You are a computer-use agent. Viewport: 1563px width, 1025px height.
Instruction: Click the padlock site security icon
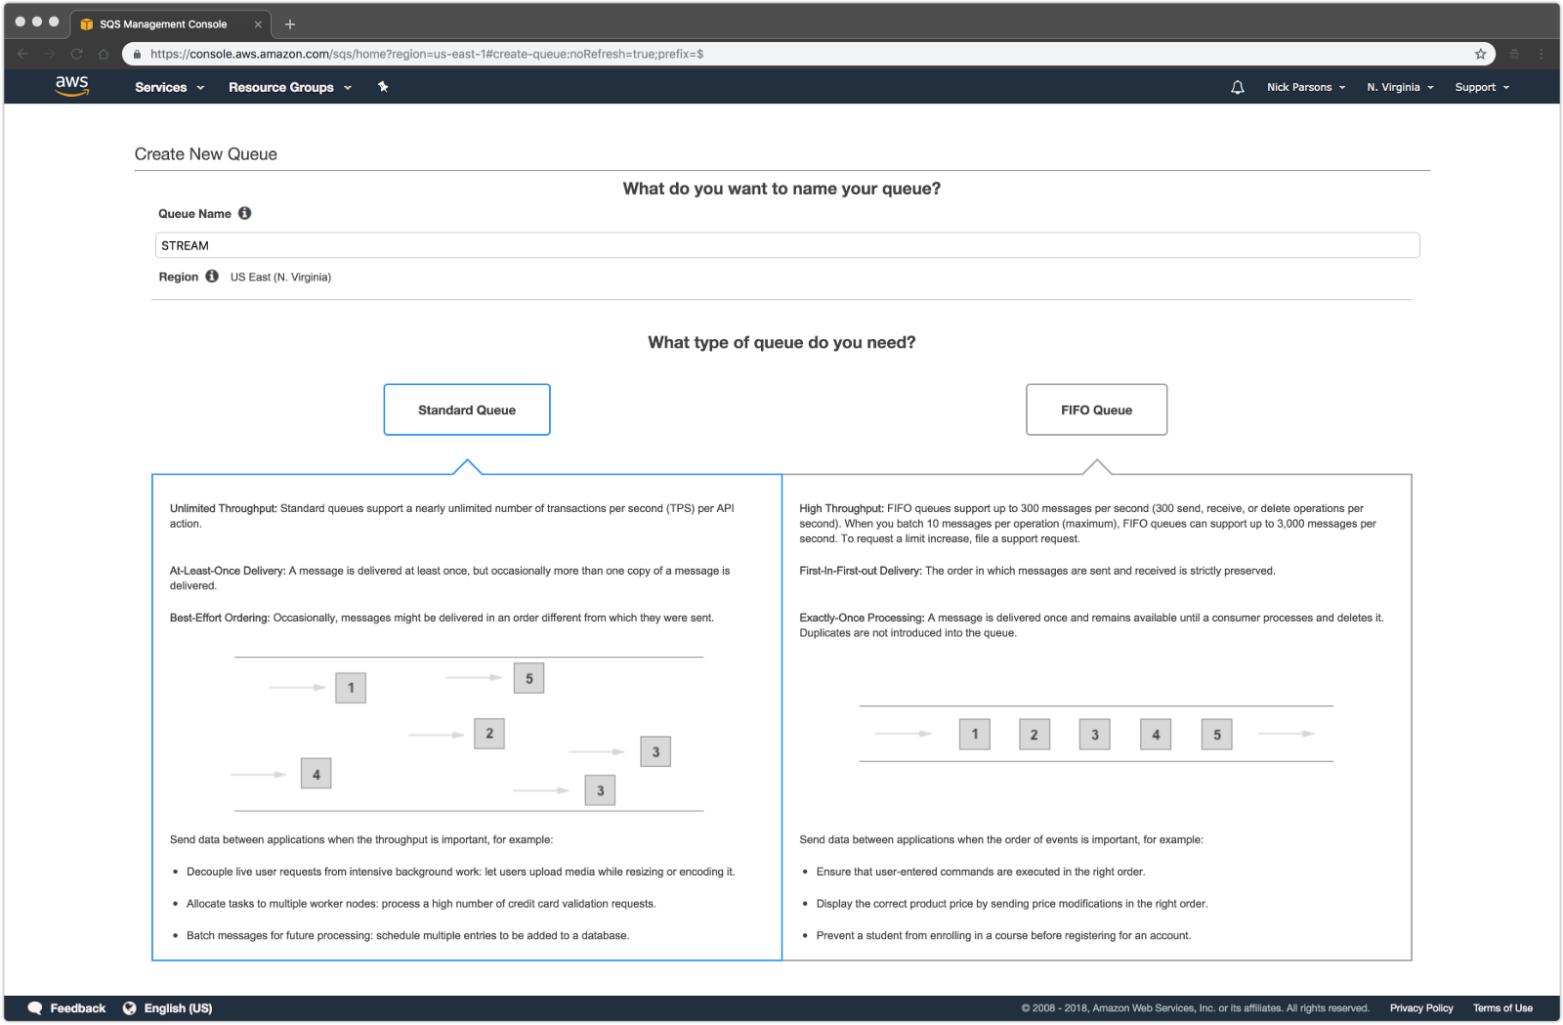137,54
